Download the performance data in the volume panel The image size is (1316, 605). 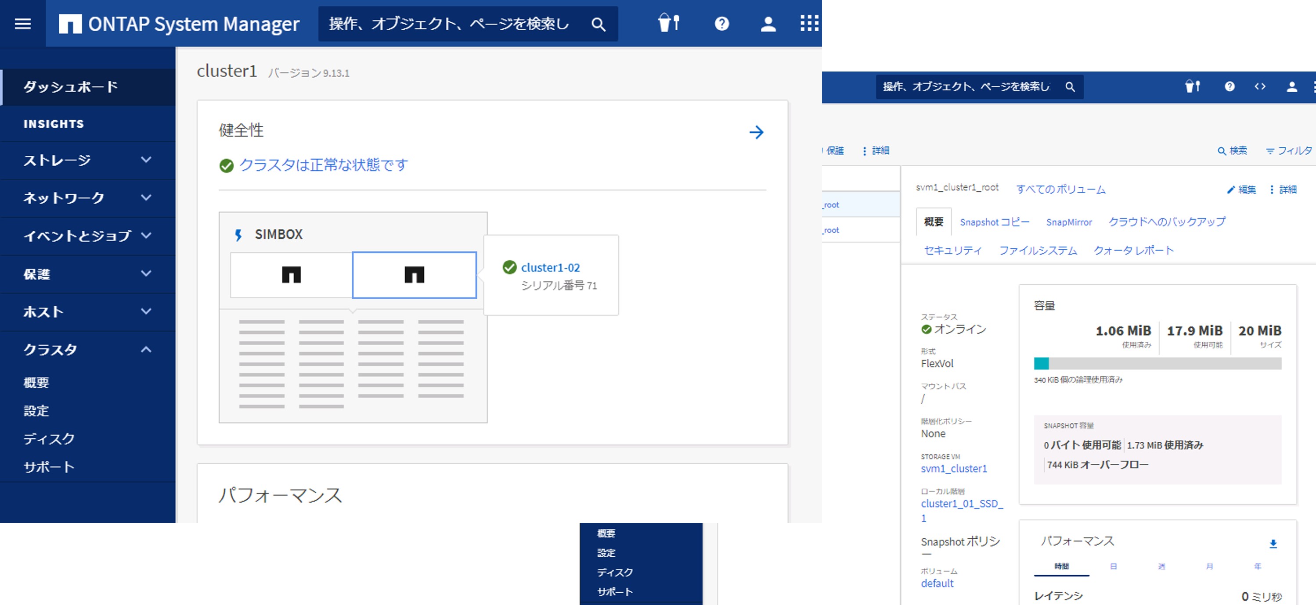[1273, 544]
